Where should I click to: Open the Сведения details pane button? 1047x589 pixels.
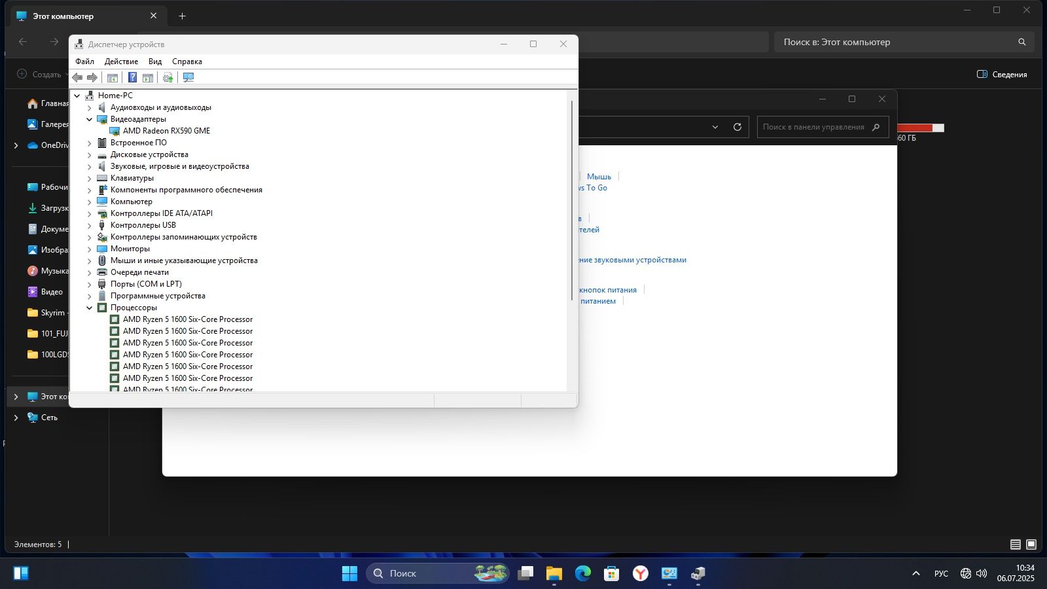point(1002,75)
